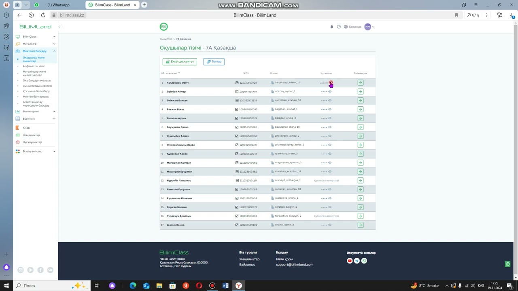Open Нұсқаулықтар item in sidebar
This screenshot has width=518, height=291.
(x=32, y=142)
